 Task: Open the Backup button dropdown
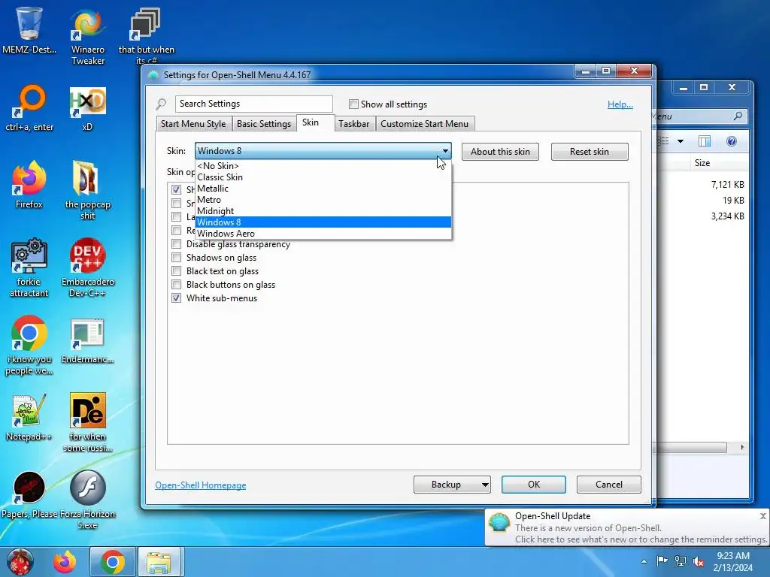tap(485, 485)
